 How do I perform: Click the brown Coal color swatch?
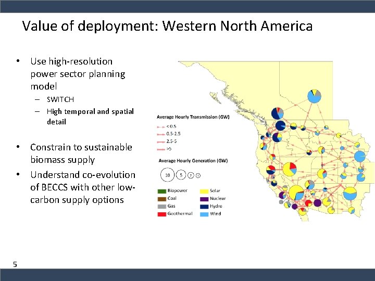tap(161, 199)
